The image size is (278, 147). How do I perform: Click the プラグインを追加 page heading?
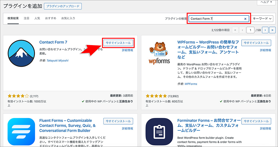click(x=23, y=6)
